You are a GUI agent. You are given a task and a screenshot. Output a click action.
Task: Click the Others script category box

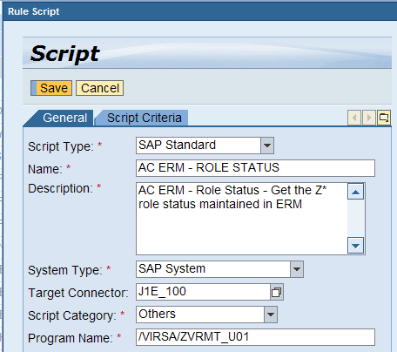click(x=200, y=315)
